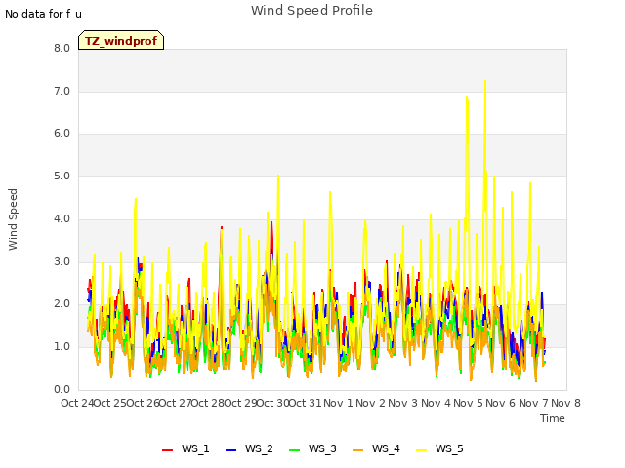Image resolution: width=625 pixels, height=468 pixels.
Task: Click the orange WS_4 legend color marker
Action: click(x=358, y=450)
